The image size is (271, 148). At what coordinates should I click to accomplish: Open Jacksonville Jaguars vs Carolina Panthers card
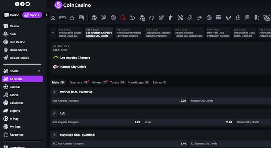click(158, 33)
